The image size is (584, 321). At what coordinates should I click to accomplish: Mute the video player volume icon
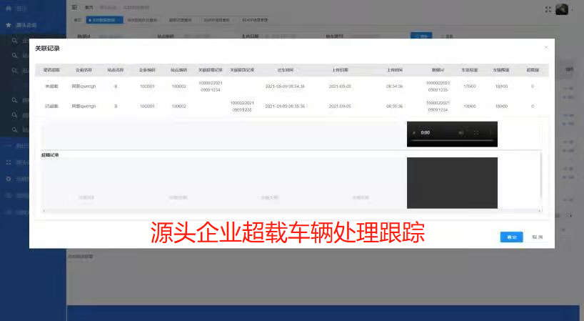tap(461, 133)
